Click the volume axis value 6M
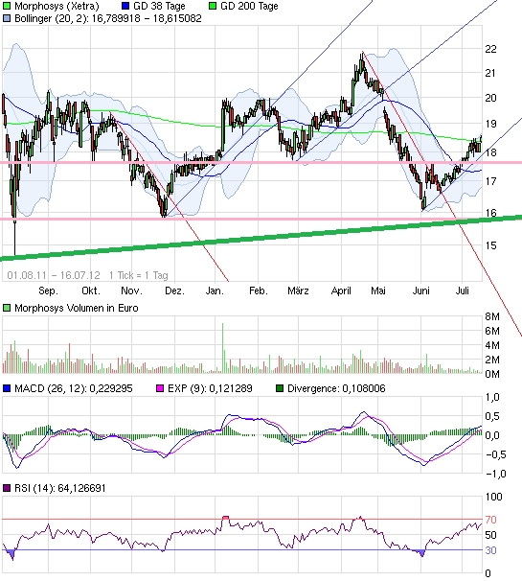Viewport: 522px width, 581px height. 492,331
